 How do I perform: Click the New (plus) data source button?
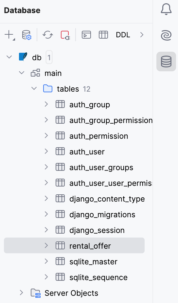pyautogui.click(x=10, y=35)
